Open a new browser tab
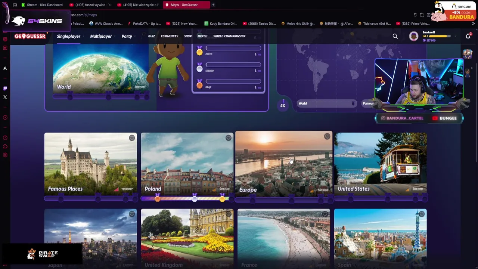The height and width of the screenshot is (269, 478). (x=213, y=5)
